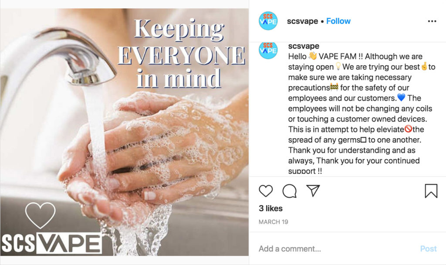Image resolution: width=446 pixels, height=265 pixels.
Task: Click the handwashing post image
Action: [124, 132]
